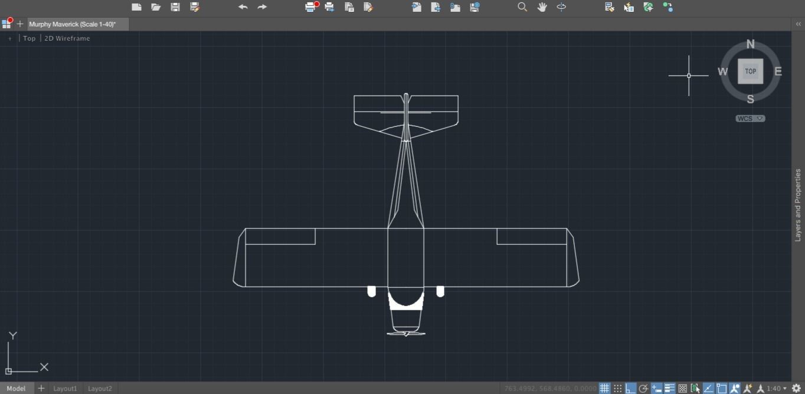The height and width of the screenshot is (394, 805).
Task: Save the current drawing
Action: point(175,7)
